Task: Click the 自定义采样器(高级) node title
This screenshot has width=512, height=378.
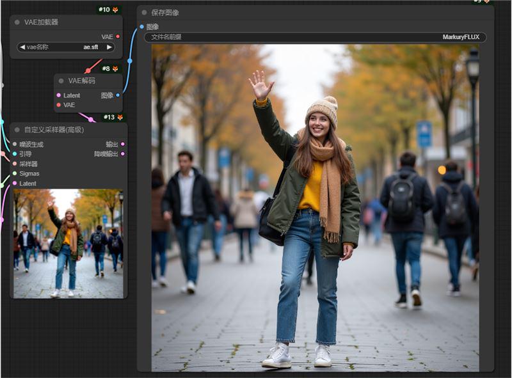Action: pyautogui.click(x=54, y=129)
